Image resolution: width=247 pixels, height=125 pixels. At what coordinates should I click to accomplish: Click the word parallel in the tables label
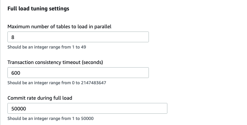(103, 26)
